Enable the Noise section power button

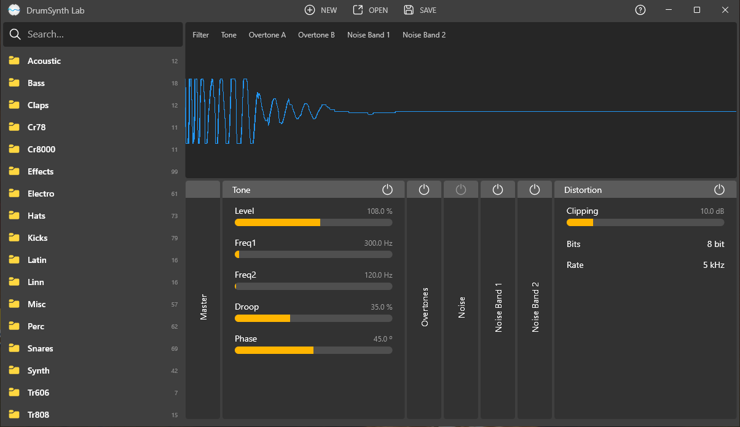(461, 190)
